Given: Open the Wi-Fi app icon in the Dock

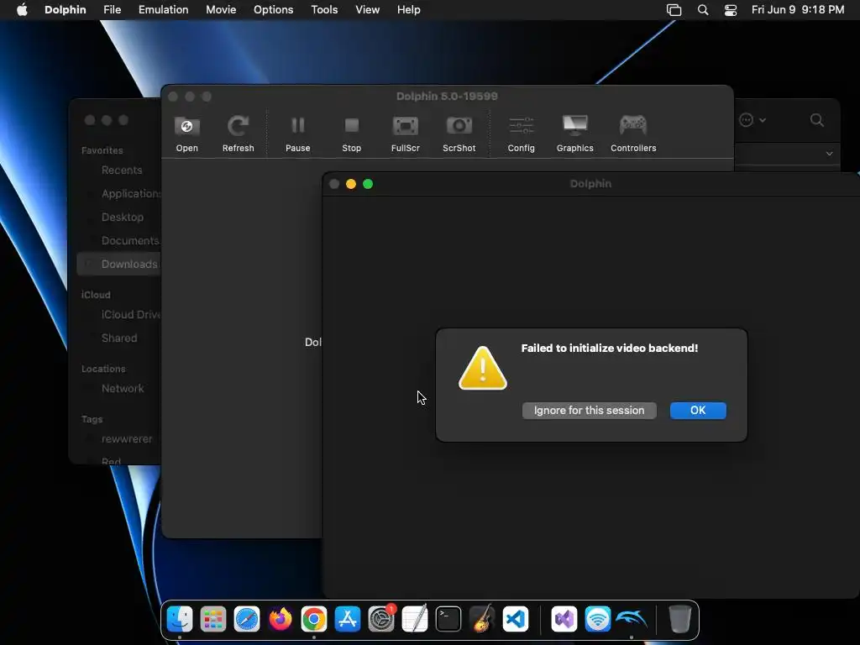Looking at the screenshot, I should pos(598,620).
